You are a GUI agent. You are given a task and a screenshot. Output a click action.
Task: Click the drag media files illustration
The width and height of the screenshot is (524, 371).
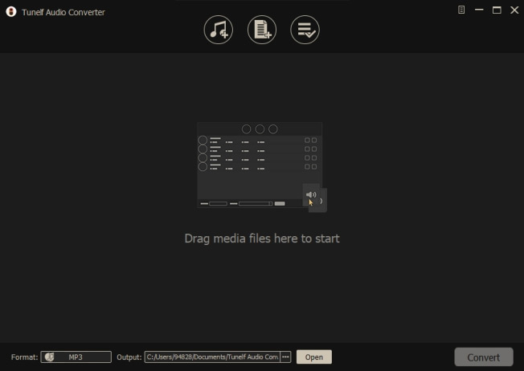pyautogui.click(x=262, y=167)
